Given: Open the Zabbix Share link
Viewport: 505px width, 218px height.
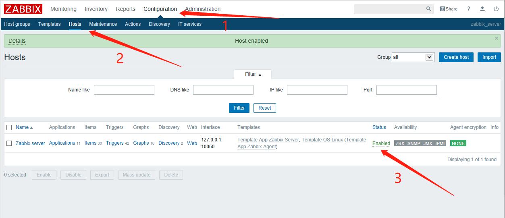Looking at the screenshot, I should tap(449, 9).
